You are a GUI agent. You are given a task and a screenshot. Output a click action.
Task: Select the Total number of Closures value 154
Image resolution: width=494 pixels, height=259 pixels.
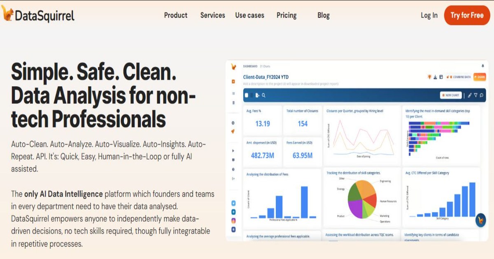pos(303,124)
